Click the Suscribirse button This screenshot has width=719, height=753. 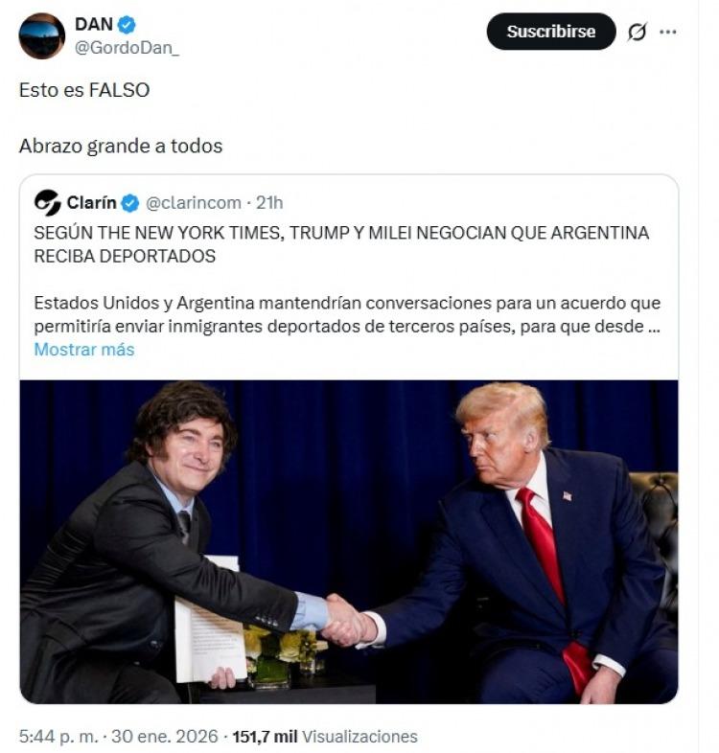click(551, 32)
